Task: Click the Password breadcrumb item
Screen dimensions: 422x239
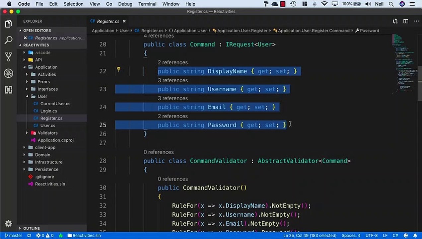Action: pos(367,31)
